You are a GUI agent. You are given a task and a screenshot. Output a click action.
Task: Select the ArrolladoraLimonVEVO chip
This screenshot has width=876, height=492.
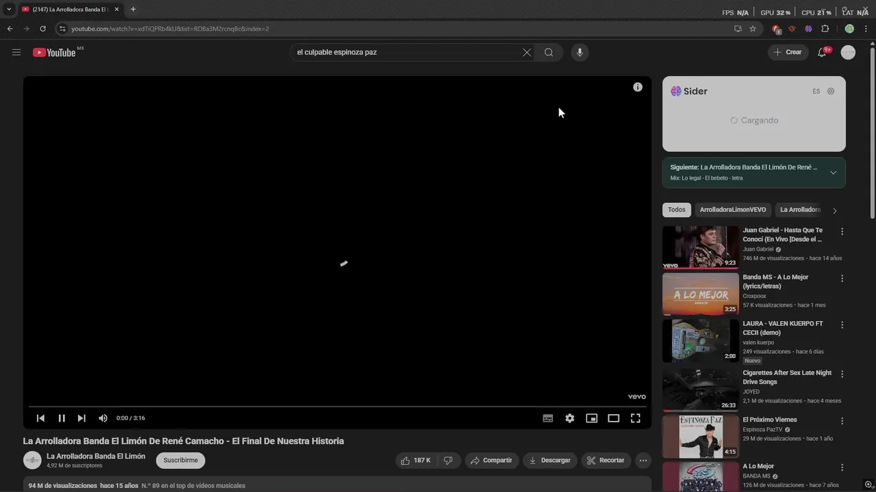click(732, 210)
